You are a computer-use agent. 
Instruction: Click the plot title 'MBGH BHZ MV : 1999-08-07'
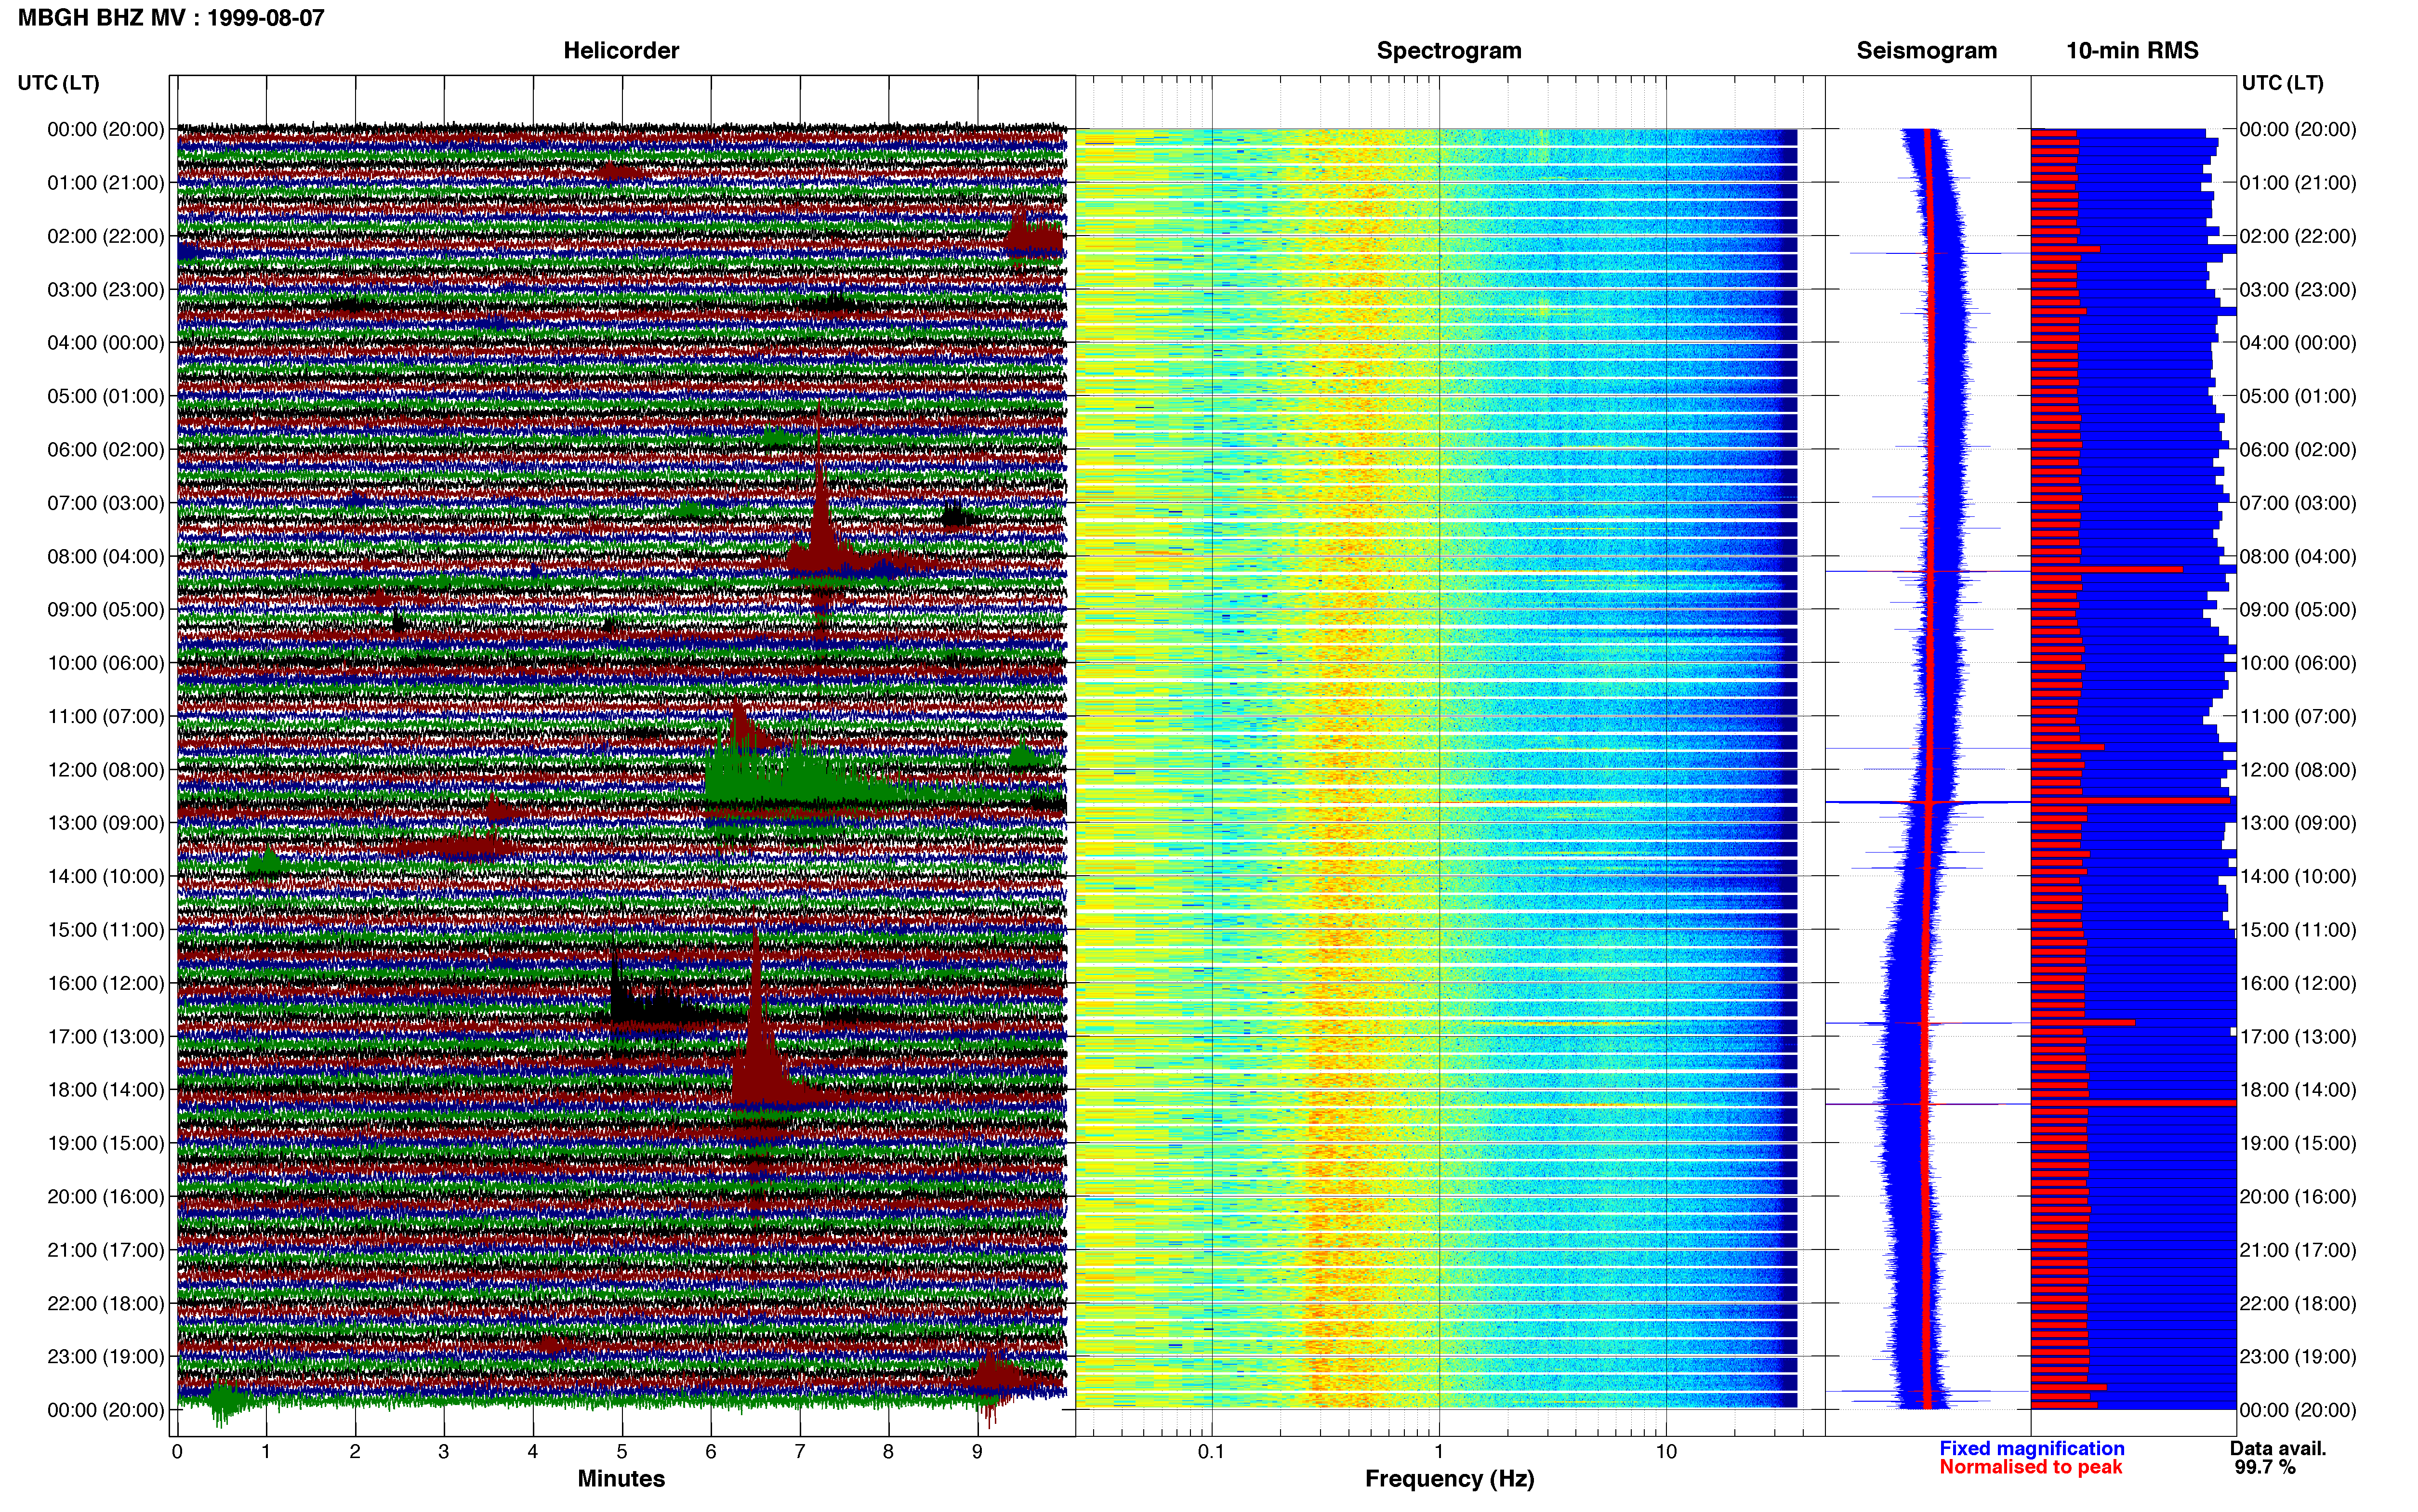(171, 18)
